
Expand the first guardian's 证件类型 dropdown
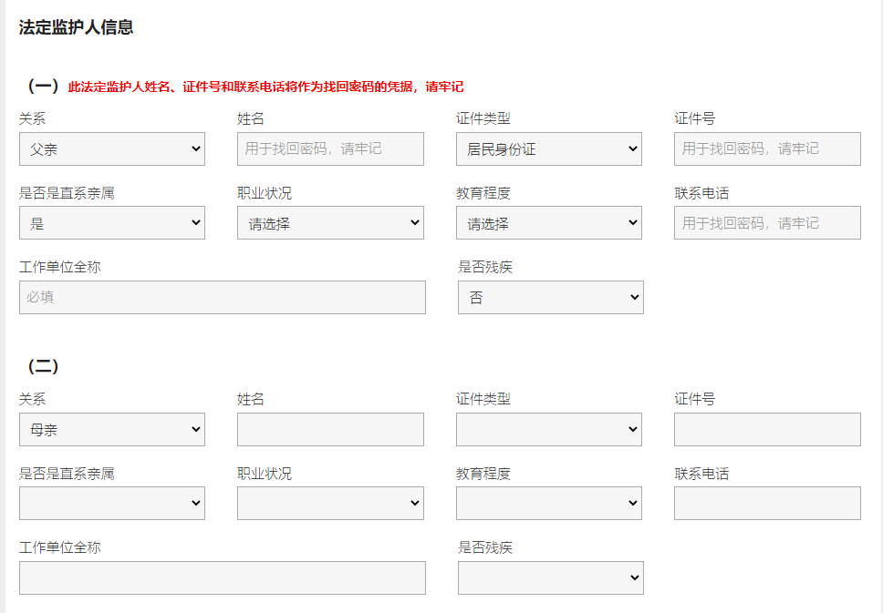(x=549, y=148)
